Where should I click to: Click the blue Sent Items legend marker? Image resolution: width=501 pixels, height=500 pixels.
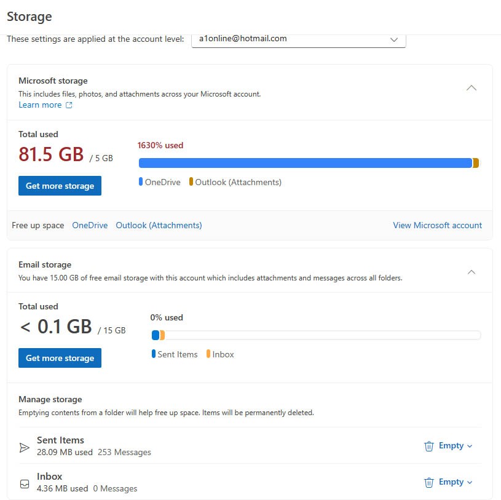pyautogui.click(x=154, y=354)
